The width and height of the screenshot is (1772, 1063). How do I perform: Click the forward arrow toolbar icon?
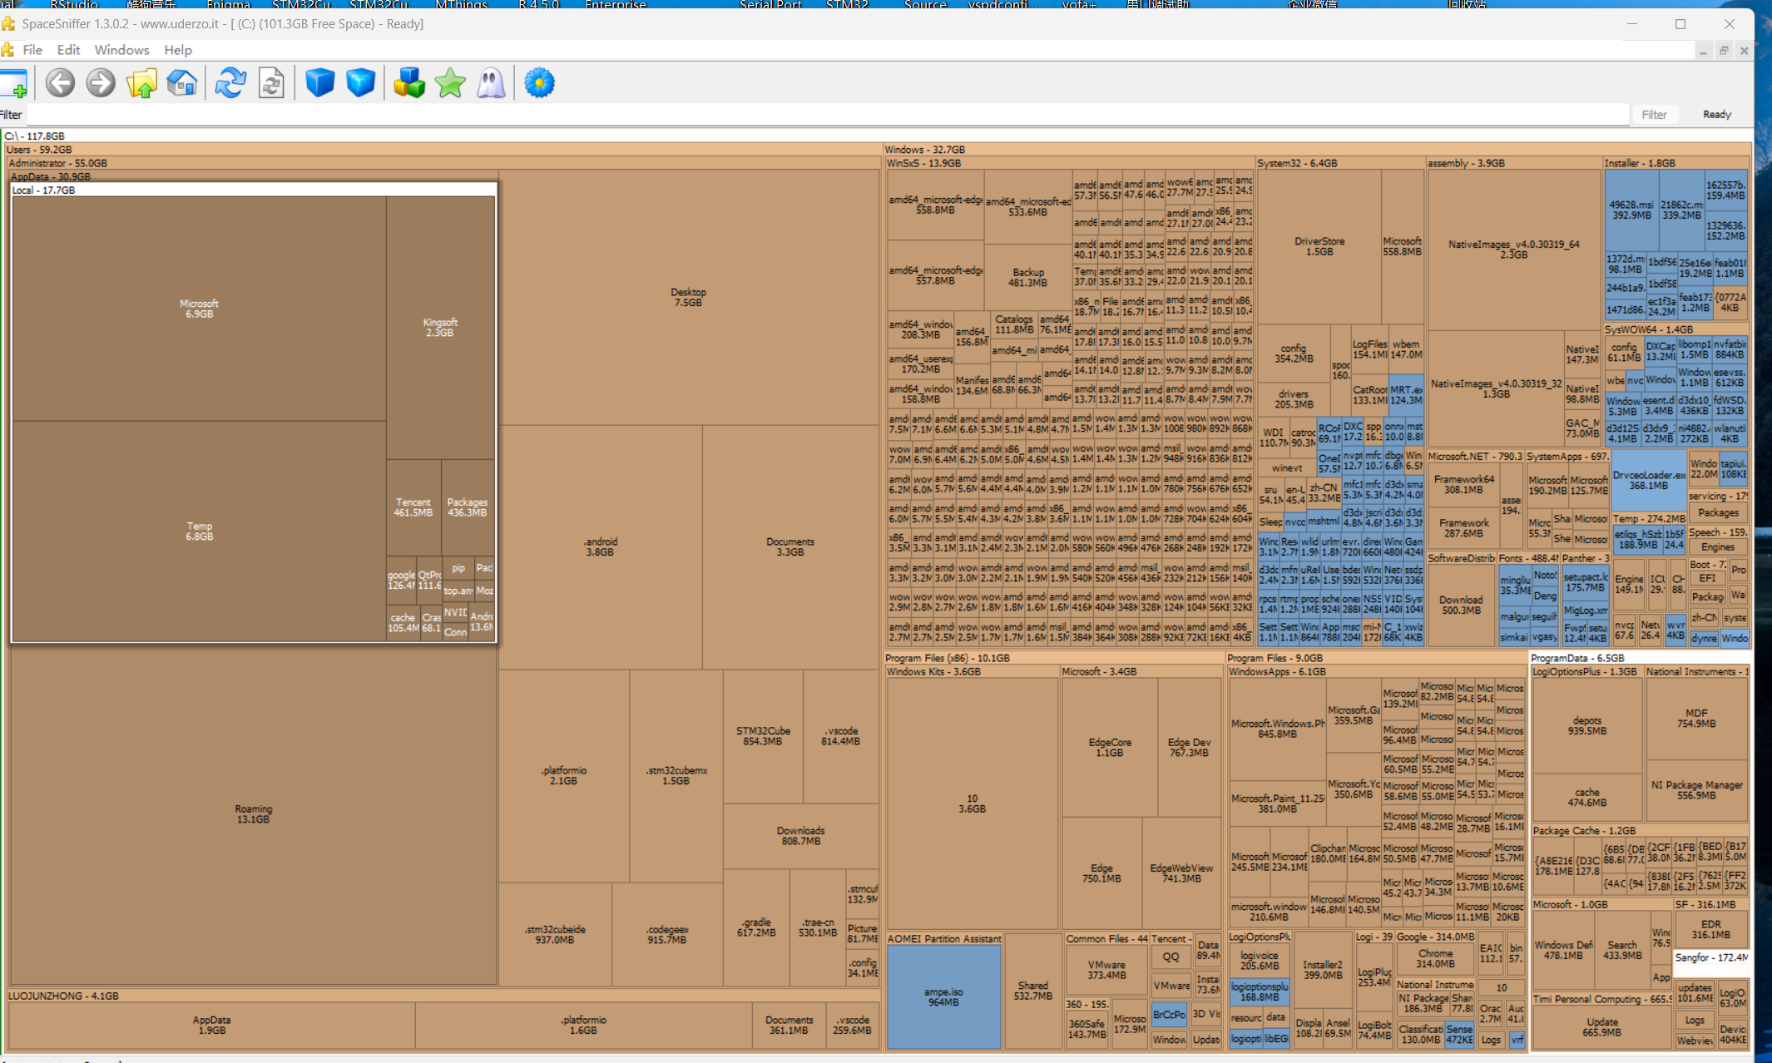(x=101, y=83)
